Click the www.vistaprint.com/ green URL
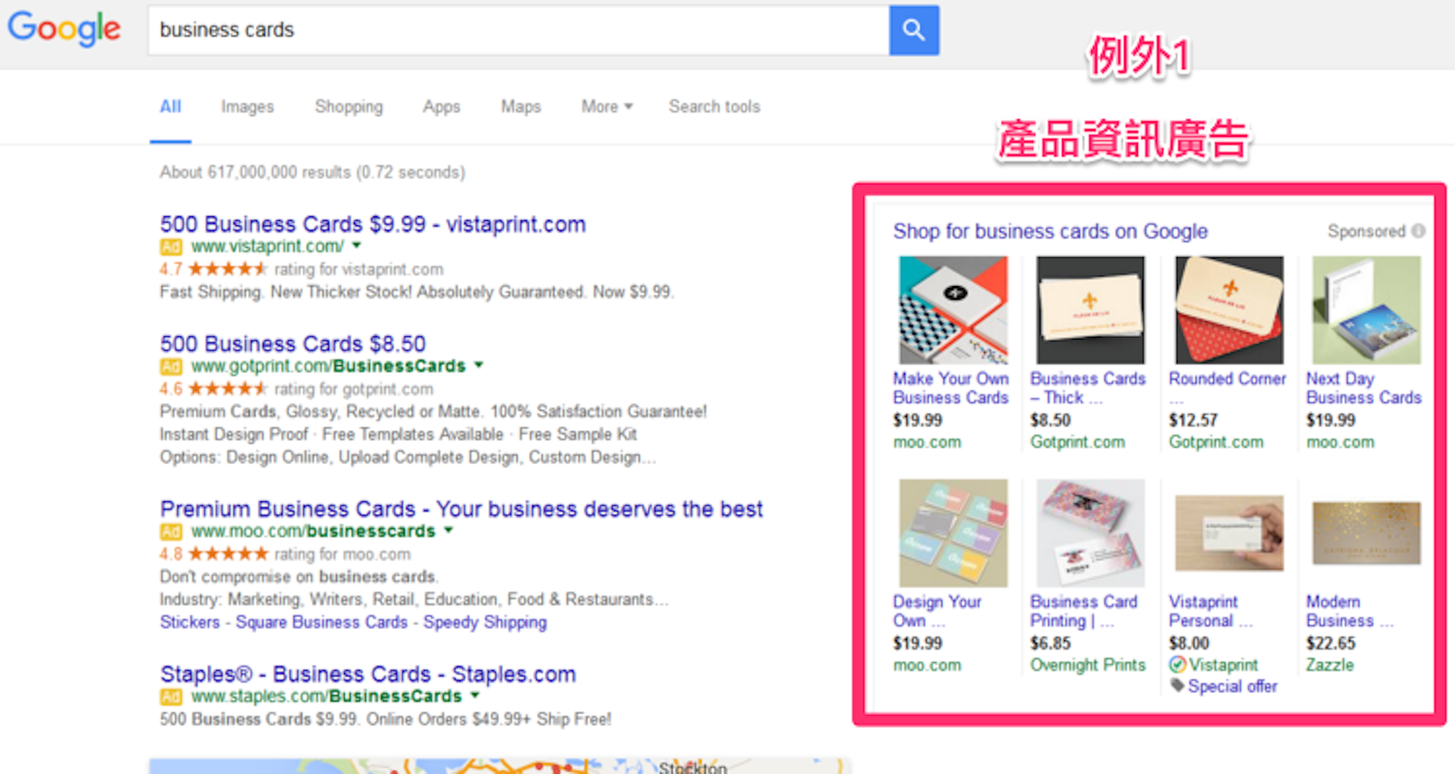The image size is (1455, 774). [267, 247]
